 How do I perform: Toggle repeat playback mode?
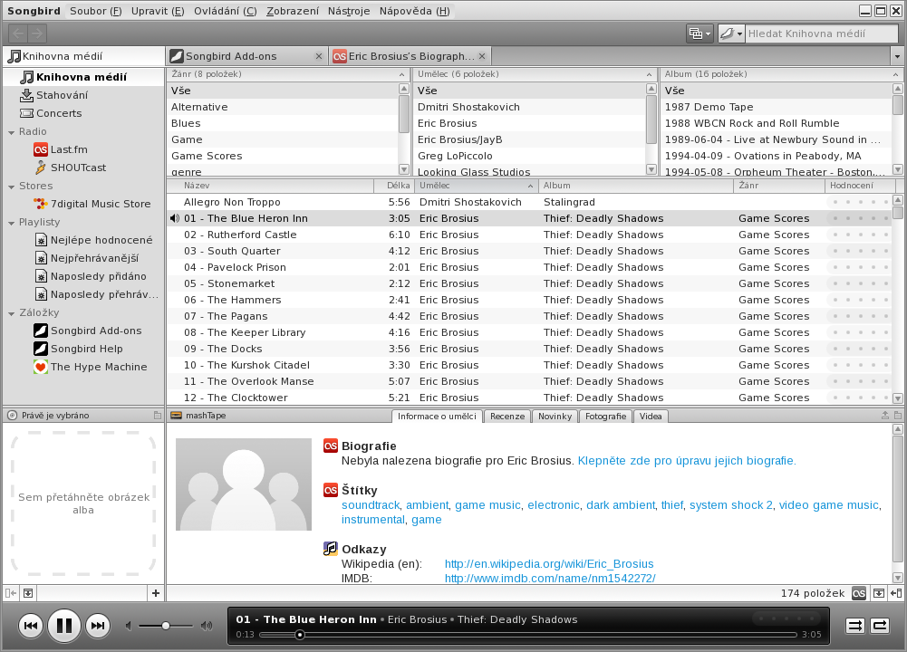pos(880,626)
